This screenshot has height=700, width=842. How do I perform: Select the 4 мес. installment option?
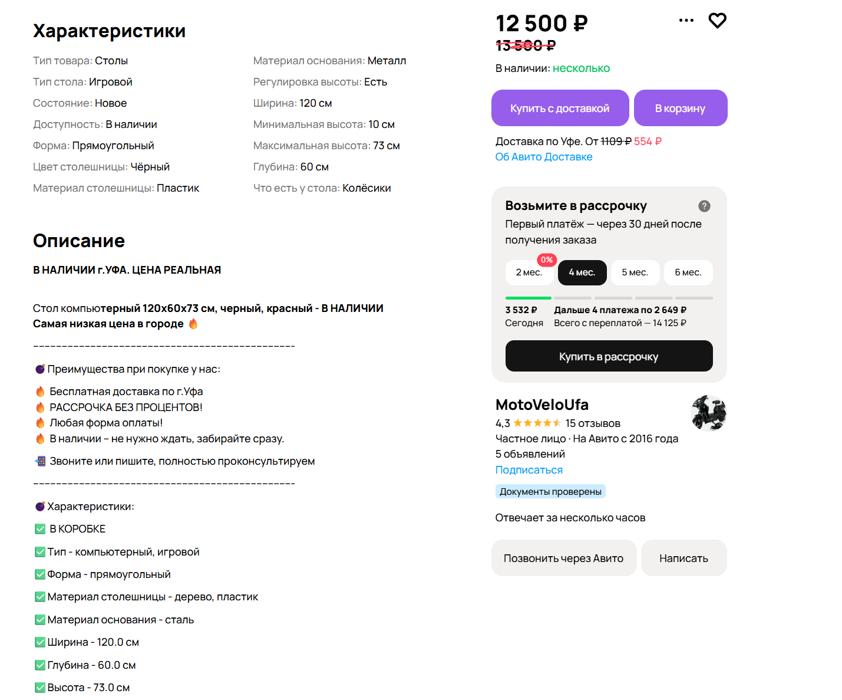click(582, 272)
